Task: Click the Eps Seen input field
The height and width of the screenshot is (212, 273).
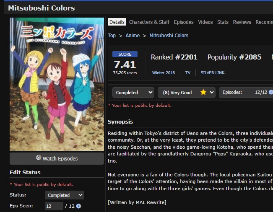Action: [54, 206]
